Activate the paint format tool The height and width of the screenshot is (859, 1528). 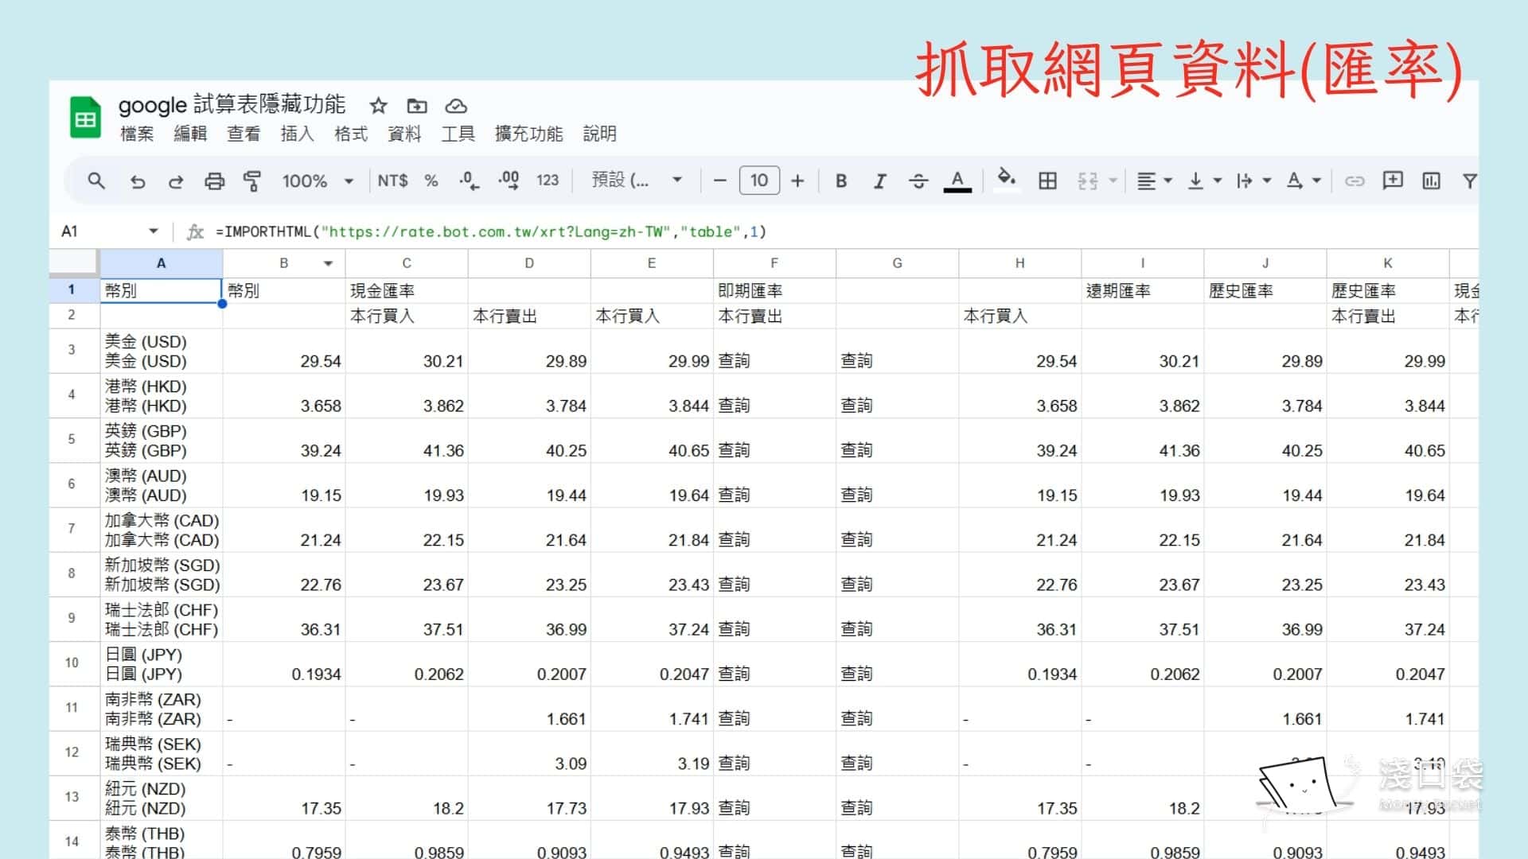[x=252, y=181]
